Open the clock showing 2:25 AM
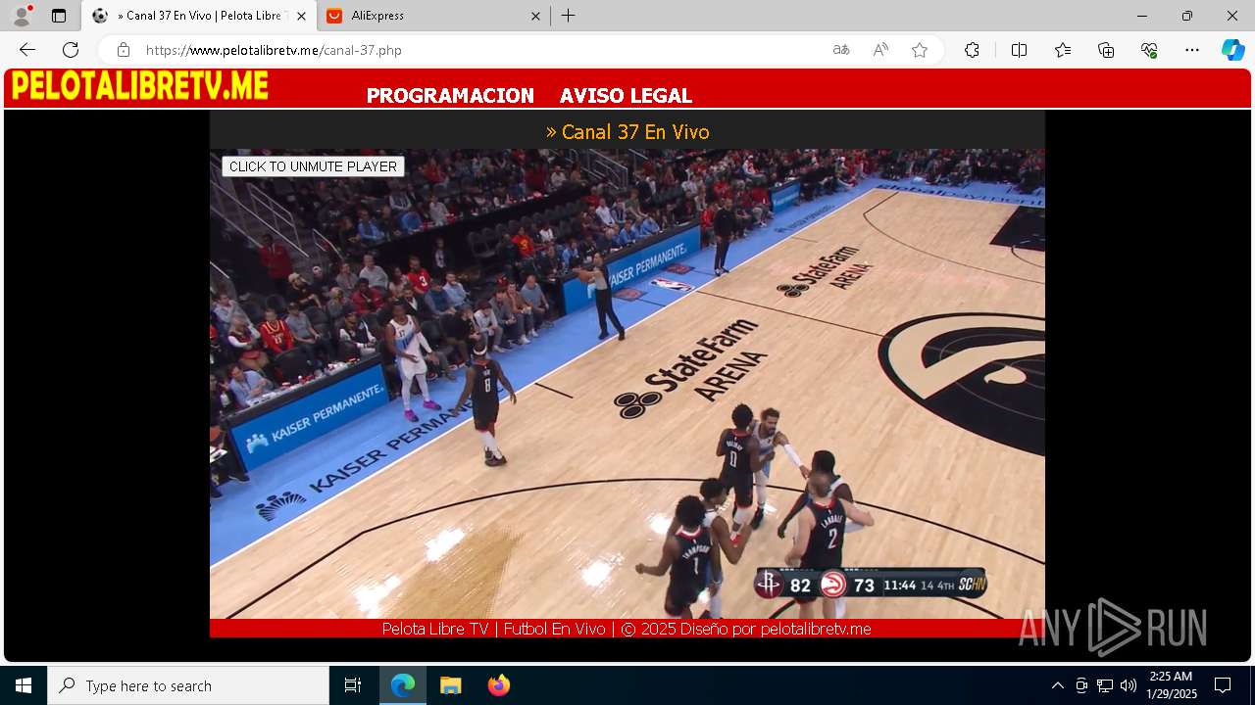 pos(1171,685)
